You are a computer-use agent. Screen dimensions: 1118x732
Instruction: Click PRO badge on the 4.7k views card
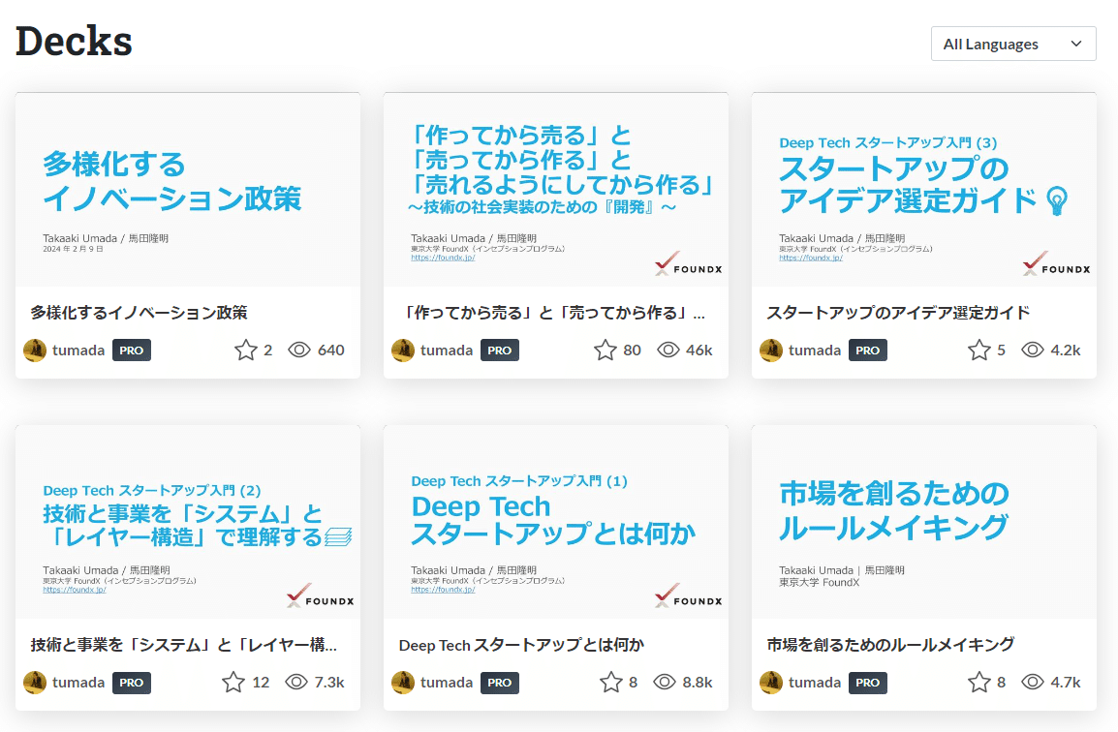tap(868, 682)
